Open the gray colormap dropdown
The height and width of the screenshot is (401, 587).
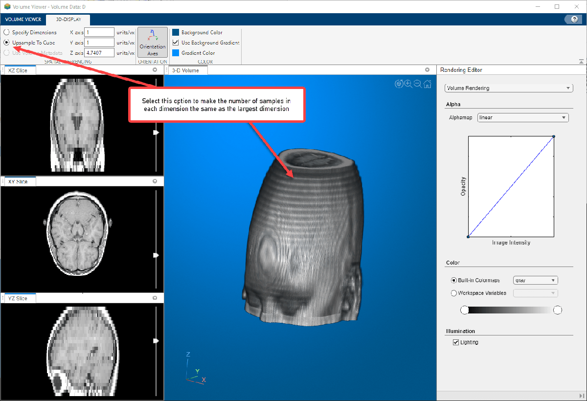pos(535,280)
